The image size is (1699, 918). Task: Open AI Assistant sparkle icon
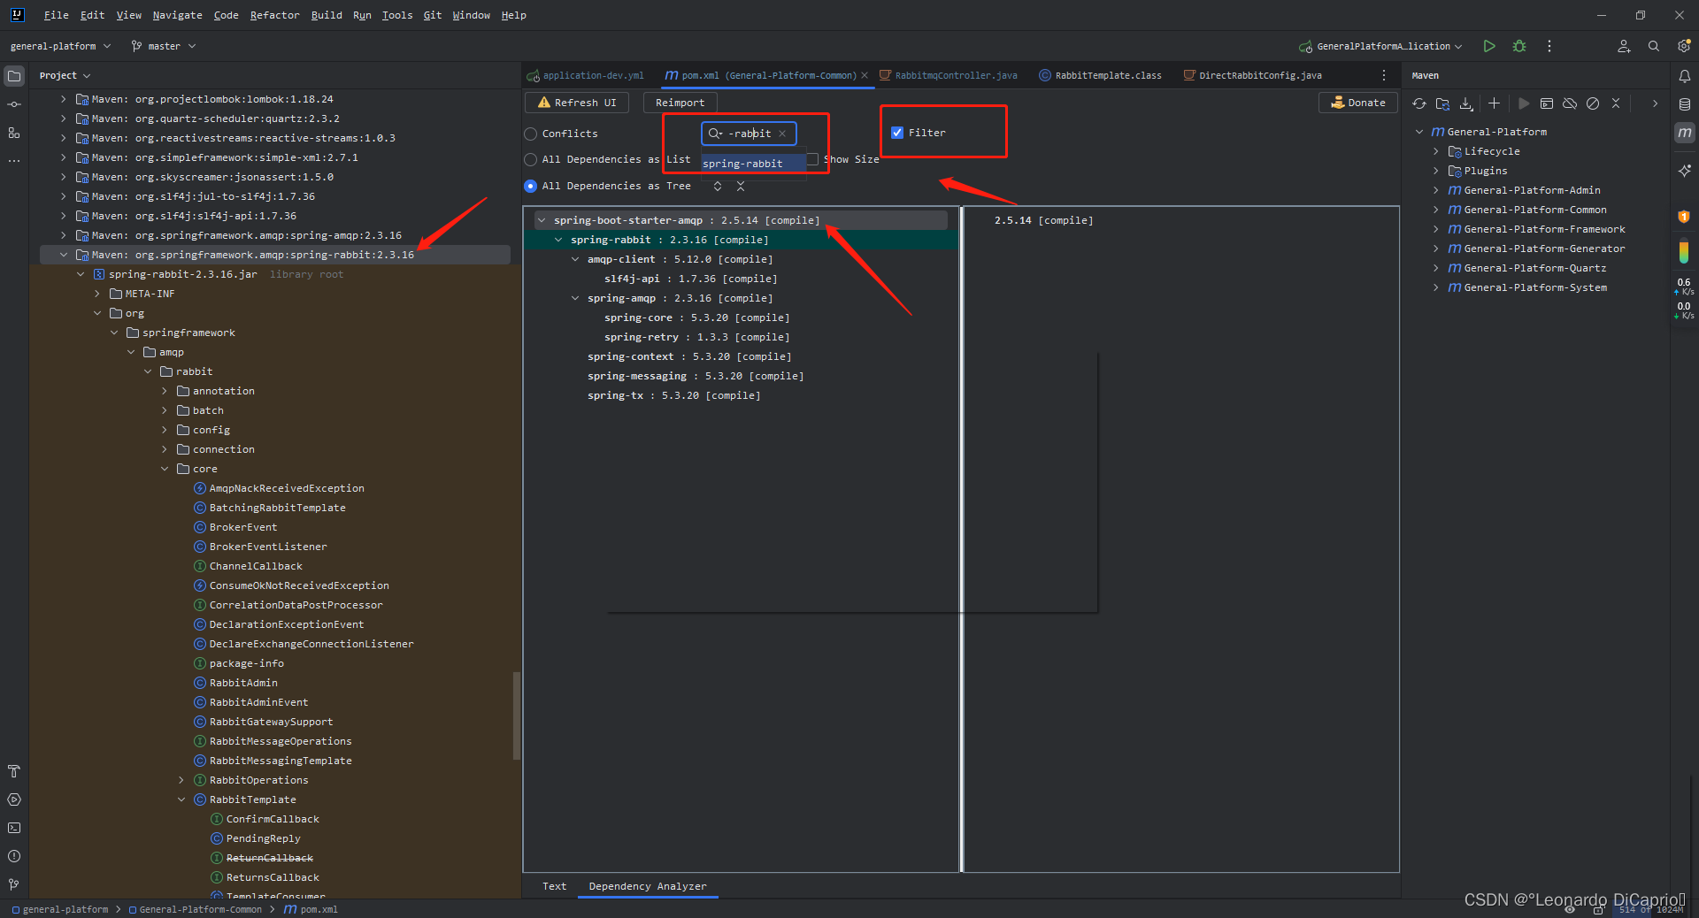(1684, 170)
